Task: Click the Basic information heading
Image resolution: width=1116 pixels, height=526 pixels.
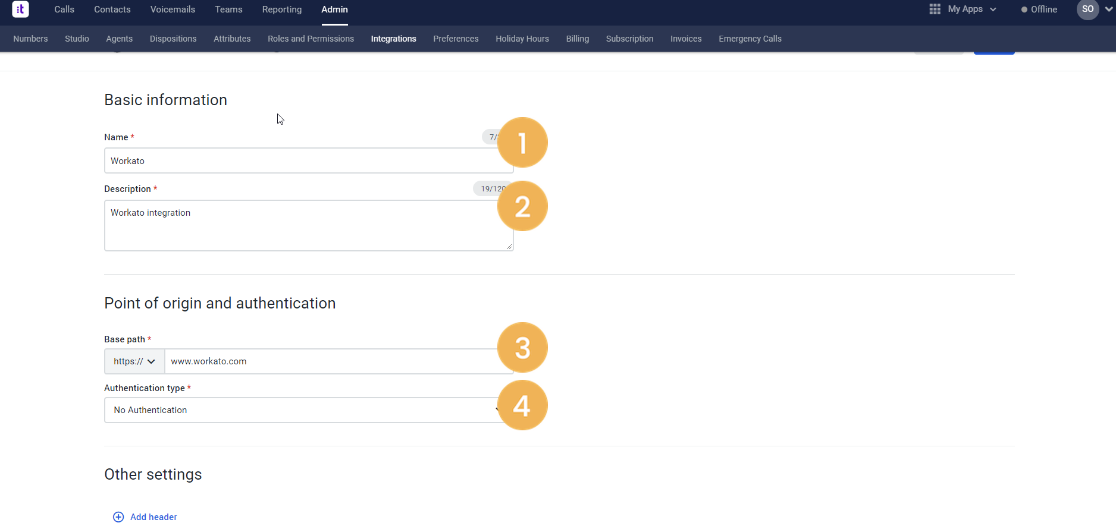Action: tap(165, 100)
